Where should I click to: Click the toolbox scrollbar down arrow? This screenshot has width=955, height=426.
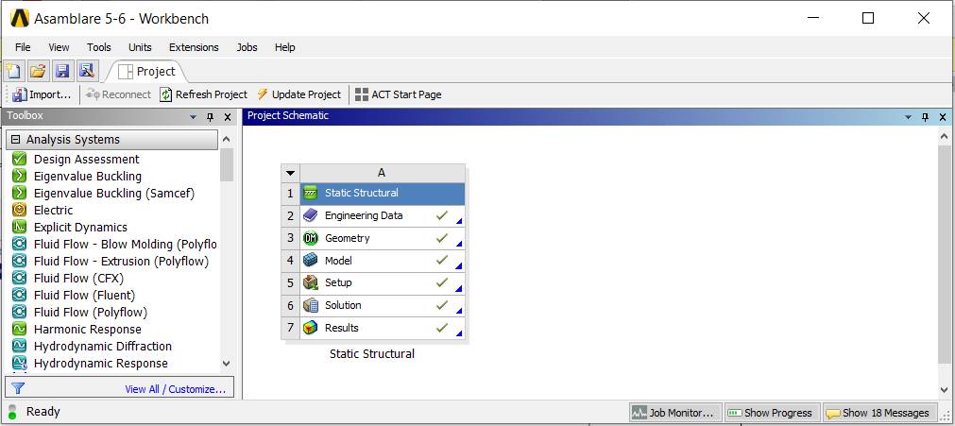(227, 364)
